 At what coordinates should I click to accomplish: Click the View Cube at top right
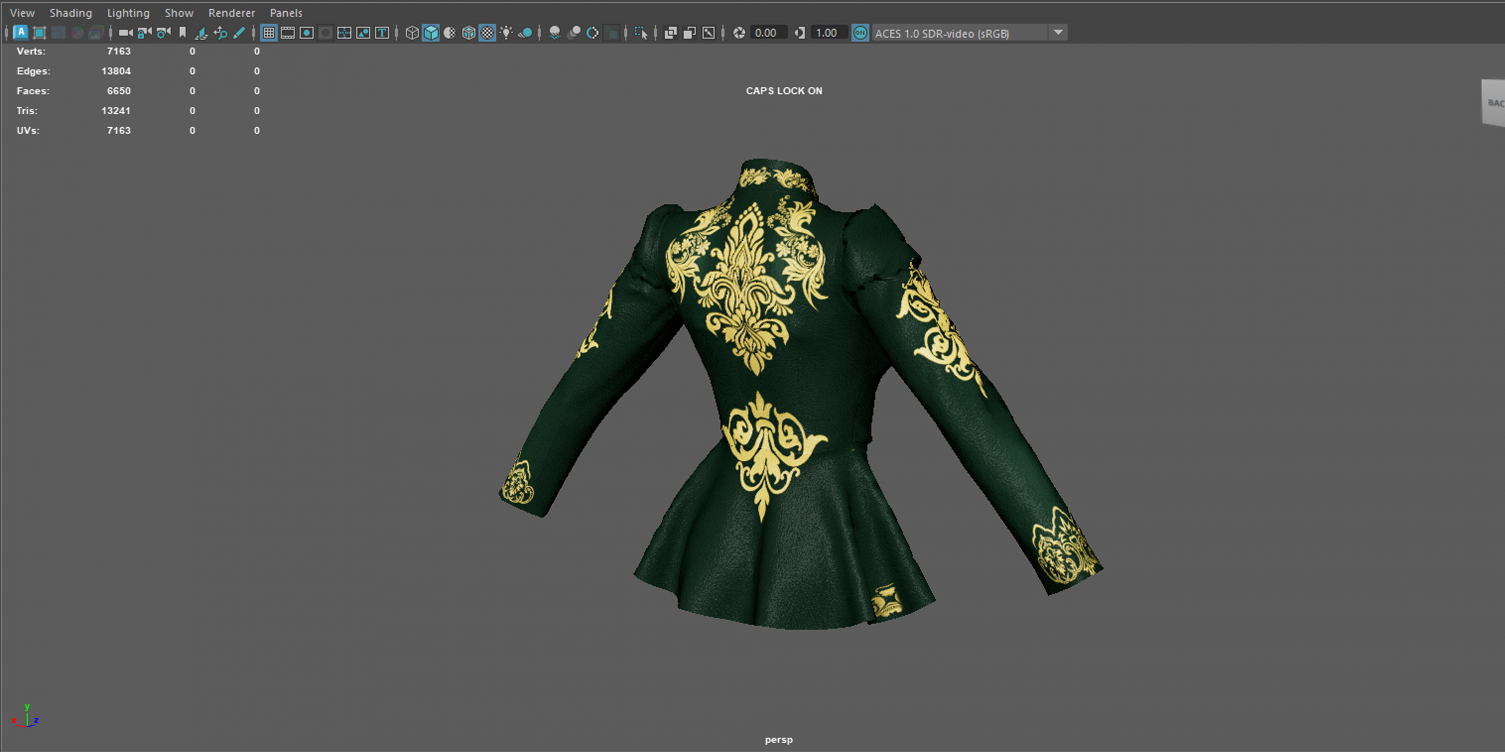(1493, 103)
